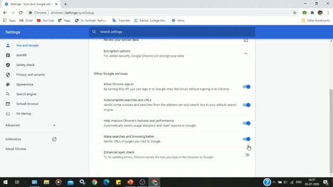Open the volume control in system tray
333x187 pixels.
coord(286,182)
